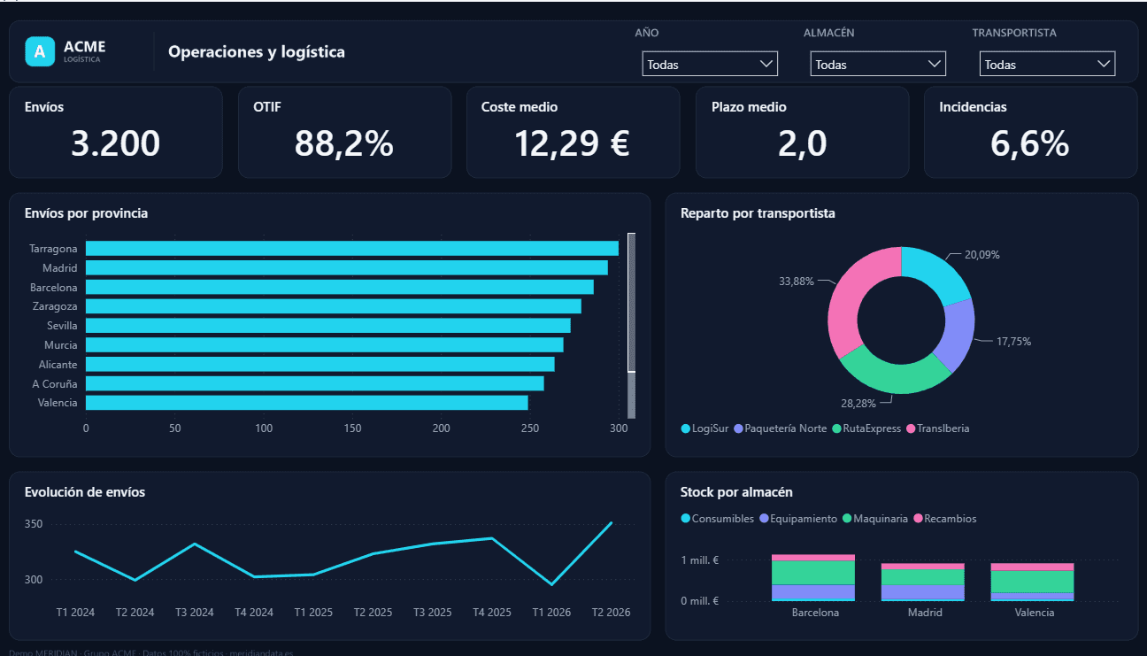The image size is (1147, 656).
Task: Open the TRANSPORTISTA dropdown filter
Action: coord(1047,64)
